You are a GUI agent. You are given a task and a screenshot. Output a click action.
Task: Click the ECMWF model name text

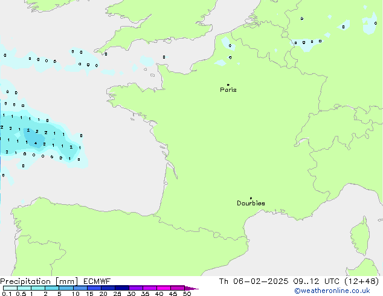point(97,282)
